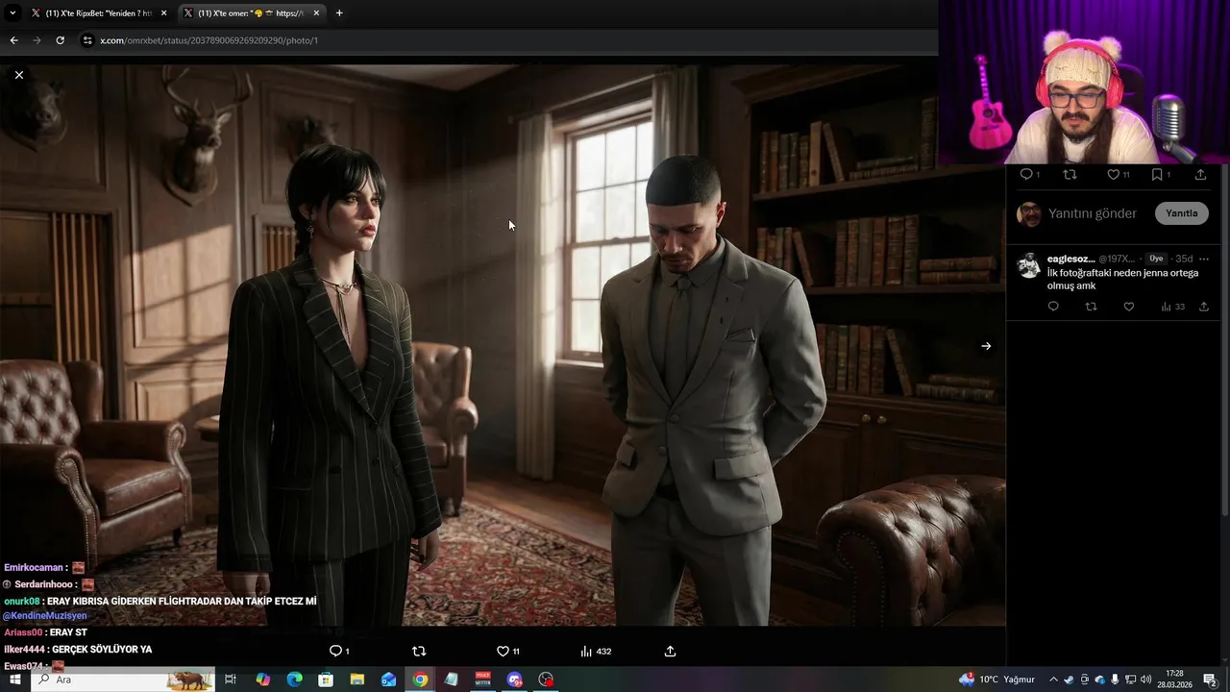
Task: Close the 'X'te omer' tab
Action: 316,13
